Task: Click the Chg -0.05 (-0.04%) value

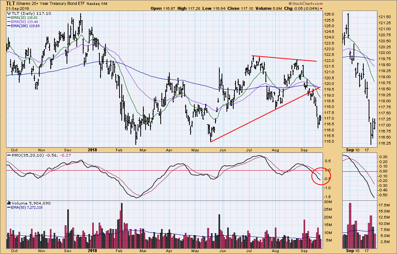Action: tap(302, 8)
